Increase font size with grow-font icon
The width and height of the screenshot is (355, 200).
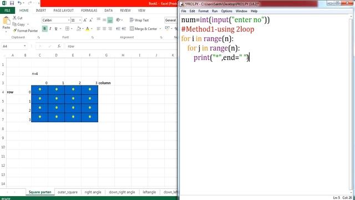tap(85, 20)
